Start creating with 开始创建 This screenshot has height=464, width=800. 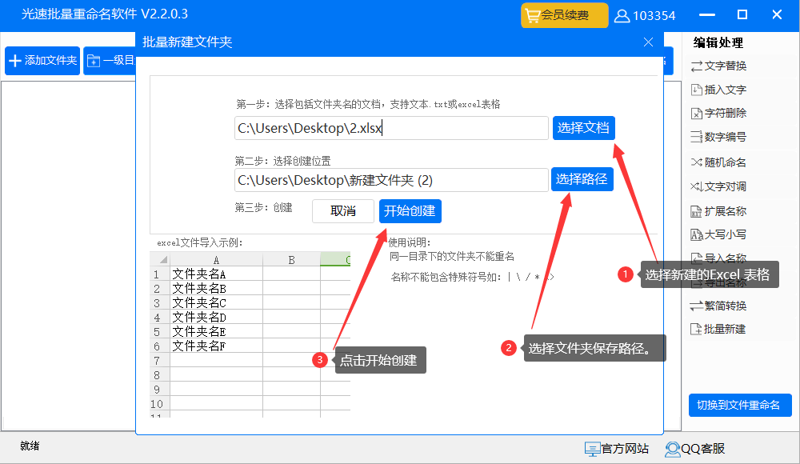410,211
